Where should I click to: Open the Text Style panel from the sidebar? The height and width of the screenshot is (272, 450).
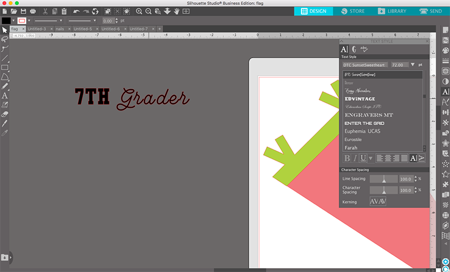(445, 92)
